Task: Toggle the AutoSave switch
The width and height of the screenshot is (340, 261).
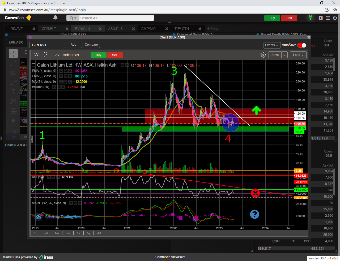Action: point(302,45)
